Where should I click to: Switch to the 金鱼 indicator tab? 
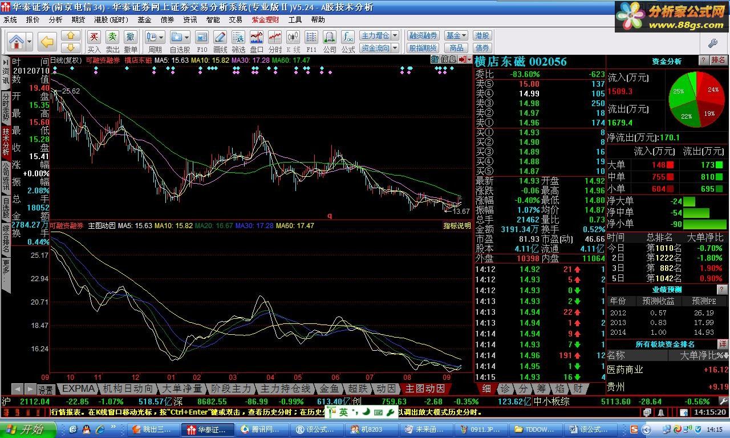click(329, 388)
